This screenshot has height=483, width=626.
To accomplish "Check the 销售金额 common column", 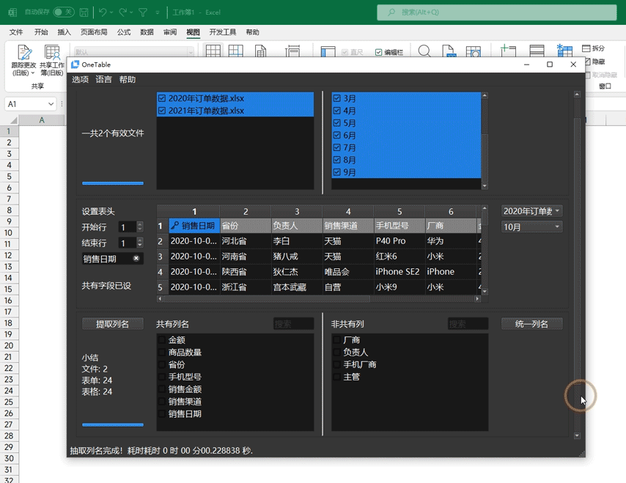I will coord(162,388).
